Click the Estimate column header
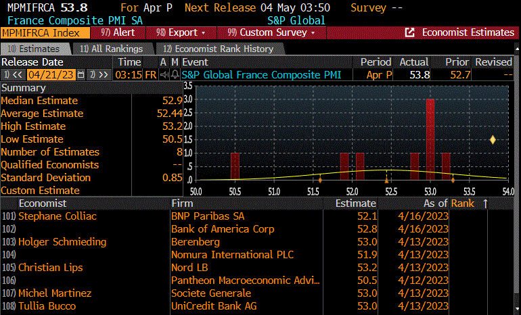Screen dimensions: 521x315 (355, 203)
